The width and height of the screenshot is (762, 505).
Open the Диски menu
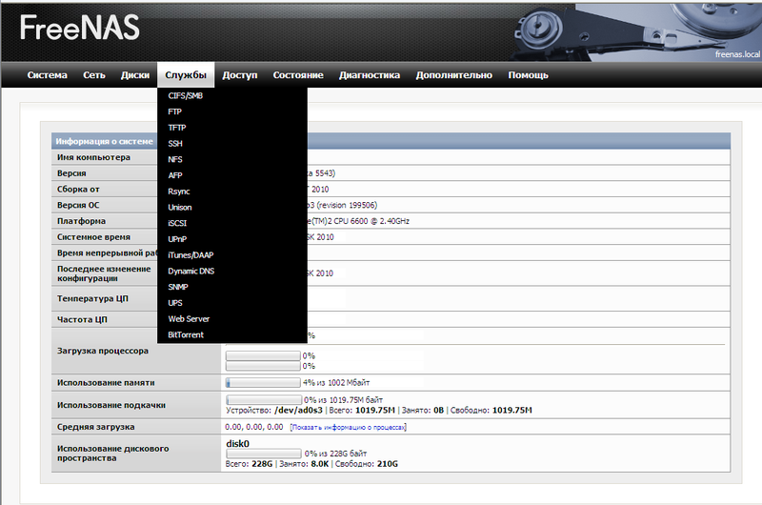click(135, 75)
